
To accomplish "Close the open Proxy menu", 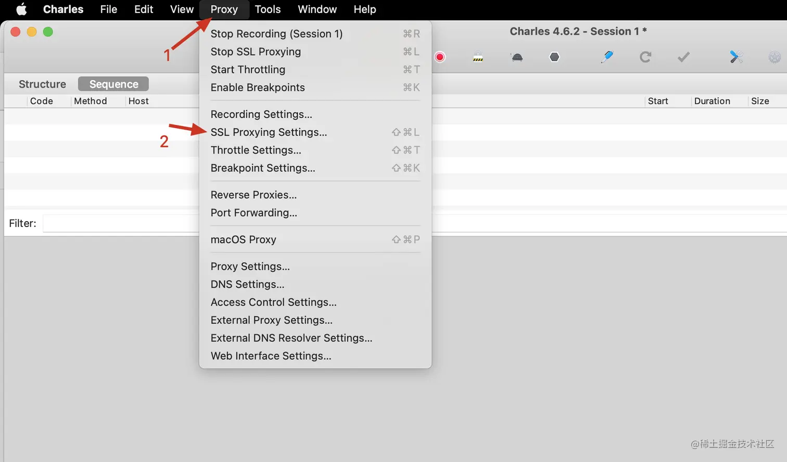I will (224, 9).
